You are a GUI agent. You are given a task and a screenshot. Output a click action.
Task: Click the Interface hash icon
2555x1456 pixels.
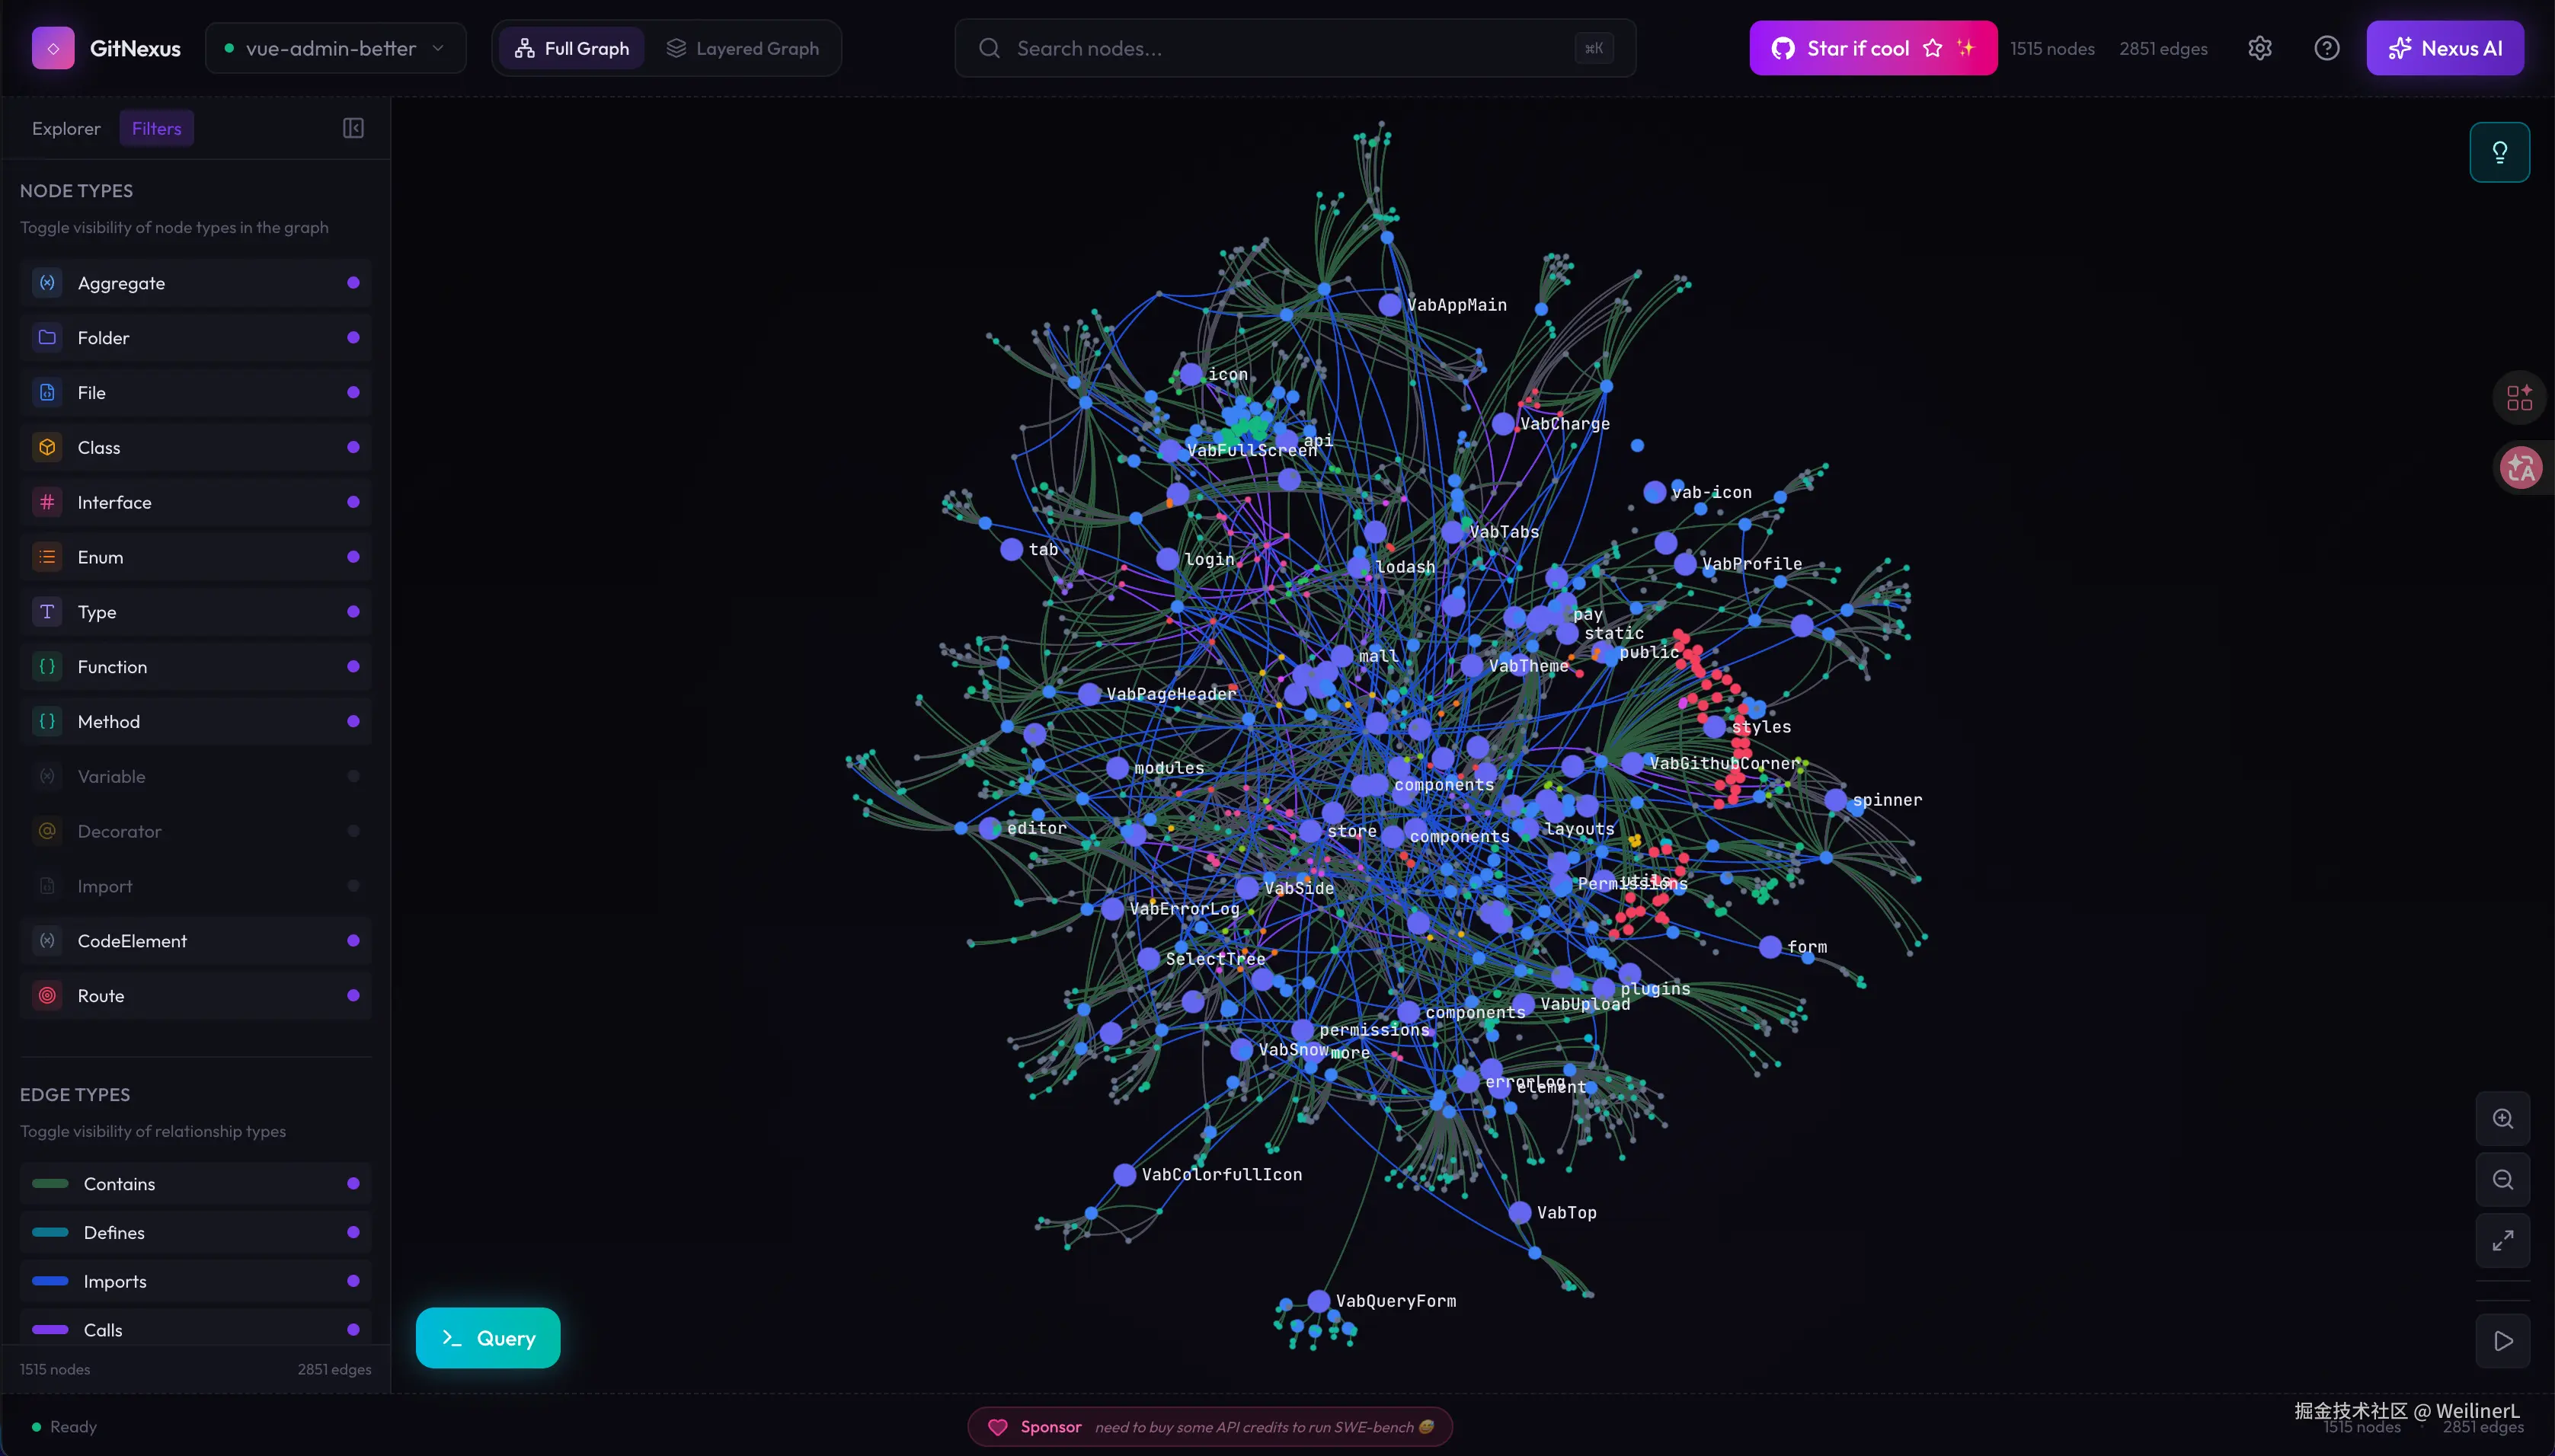coord(47,502)
